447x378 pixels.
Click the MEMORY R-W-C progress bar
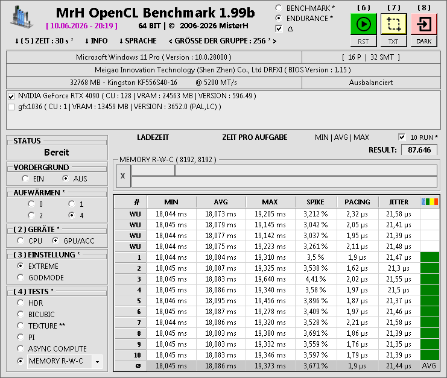(x=284, y=176)
